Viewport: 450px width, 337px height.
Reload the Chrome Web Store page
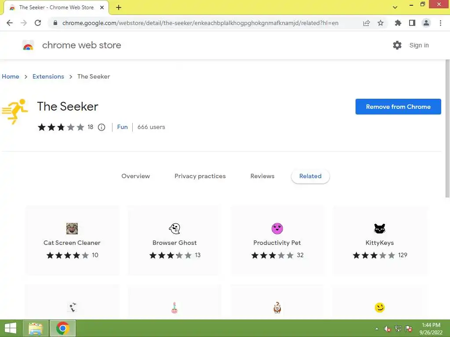pyautogui.click(x=38, y=23)
